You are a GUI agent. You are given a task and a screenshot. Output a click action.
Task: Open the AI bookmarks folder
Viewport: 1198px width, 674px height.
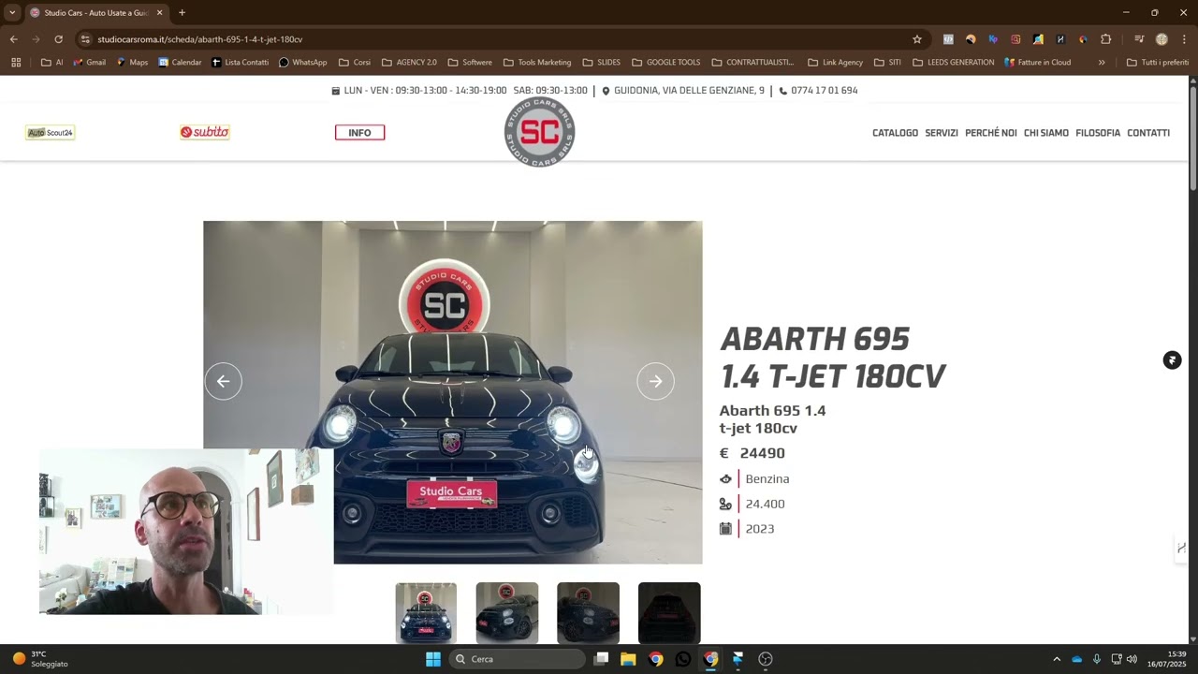click(52, 63)
